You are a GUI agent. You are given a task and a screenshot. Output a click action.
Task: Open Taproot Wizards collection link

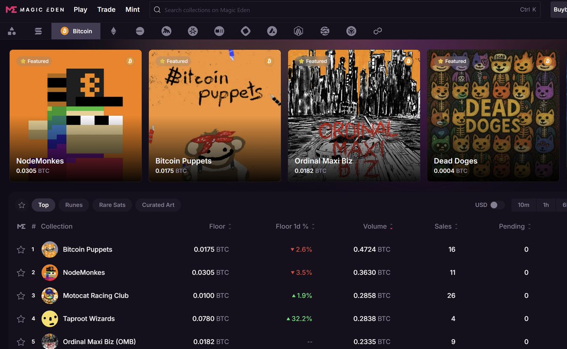[x=89, y=319]
